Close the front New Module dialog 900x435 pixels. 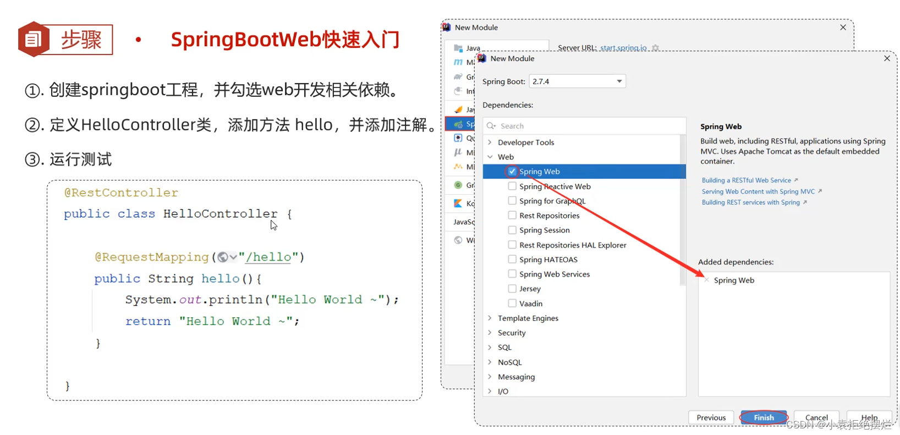(887, 58)
